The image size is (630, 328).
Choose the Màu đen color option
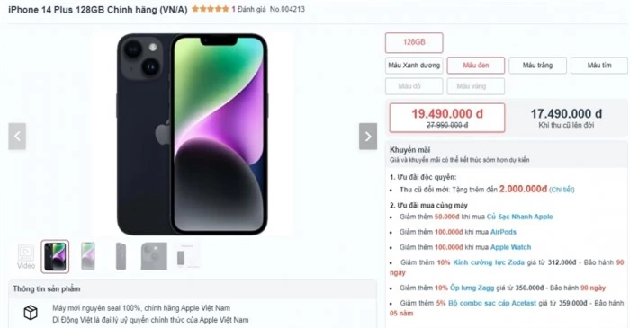point(476,66)
